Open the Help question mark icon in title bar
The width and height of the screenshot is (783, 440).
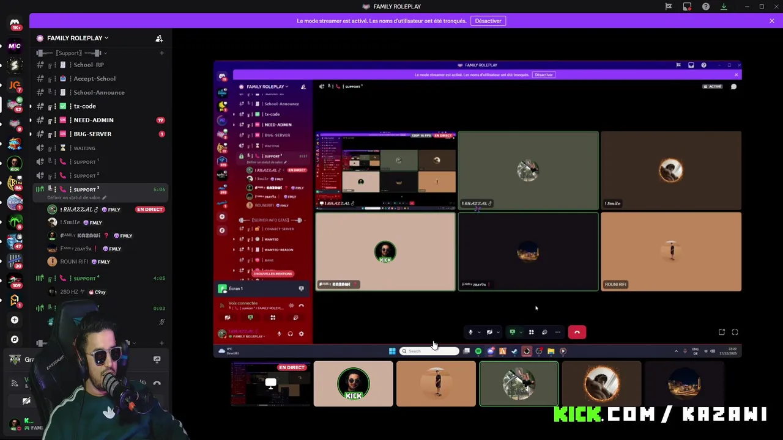tap(706, 7)
